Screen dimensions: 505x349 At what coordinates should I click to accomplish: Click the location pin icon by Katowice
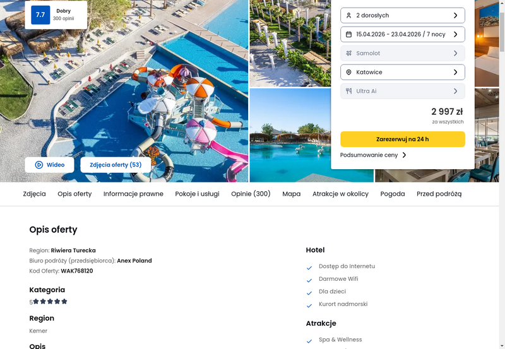pyautogui.click(x=348, y=72)
